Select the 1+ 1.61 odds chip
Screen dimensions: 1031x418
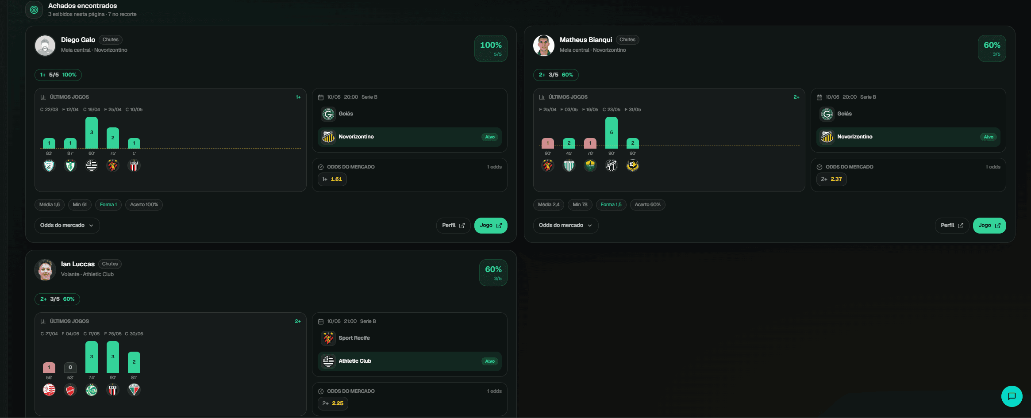[x=332, y=179]
